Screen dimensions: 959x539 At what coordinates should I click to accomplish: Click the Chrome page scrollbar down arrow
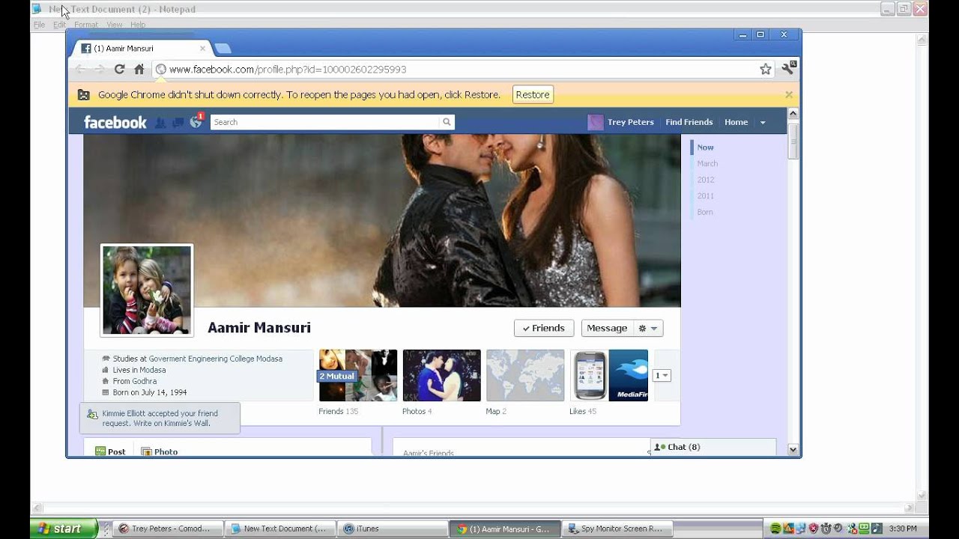pyautogui.click(x=793, y=449)
